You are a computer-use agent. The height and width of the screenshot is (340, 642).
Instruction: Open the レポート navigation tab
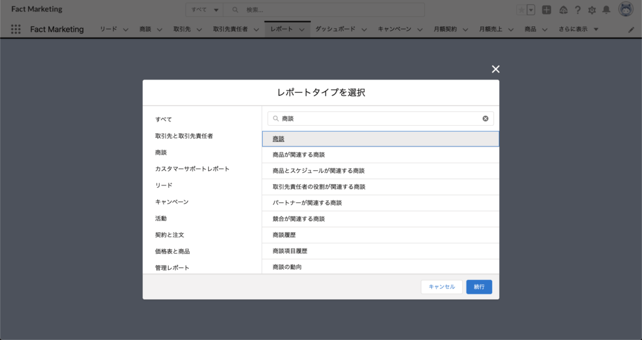click(282, 29)
